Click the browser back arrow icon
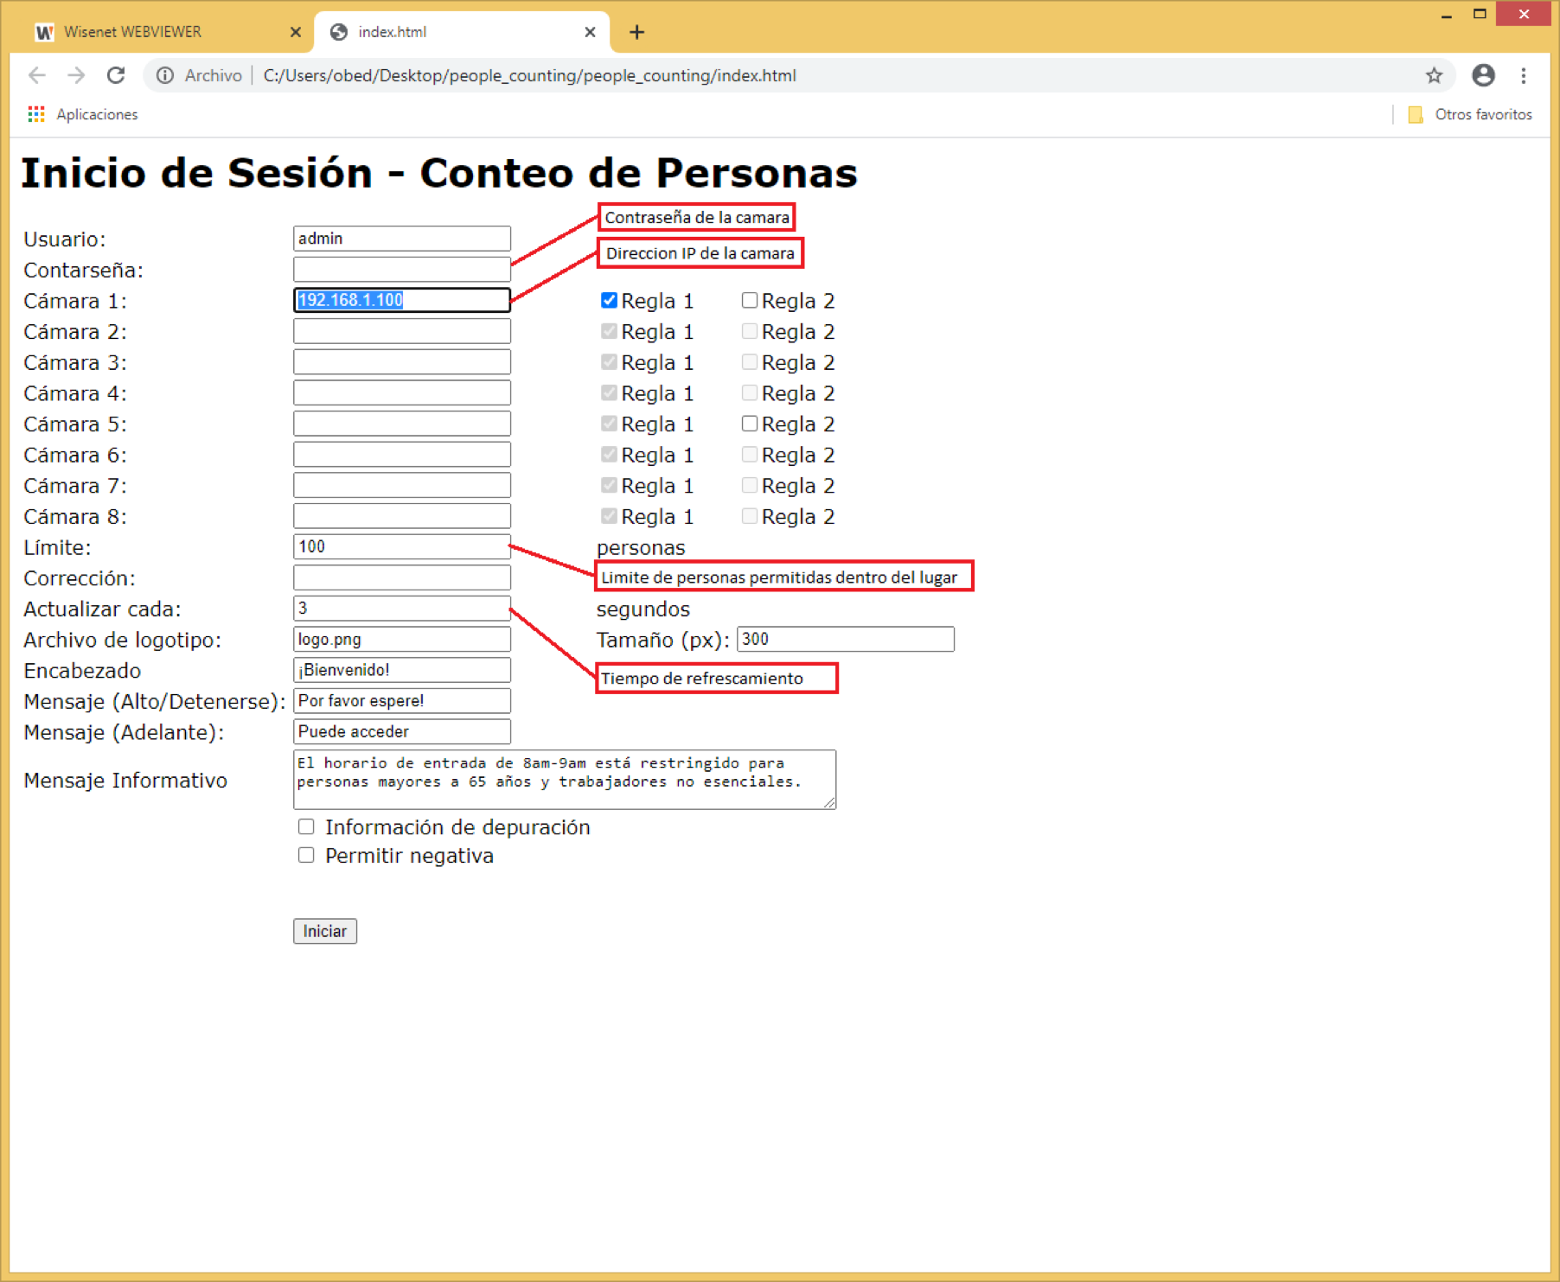The width and height of the screenshot is (1560, 1282). point(37,75)
